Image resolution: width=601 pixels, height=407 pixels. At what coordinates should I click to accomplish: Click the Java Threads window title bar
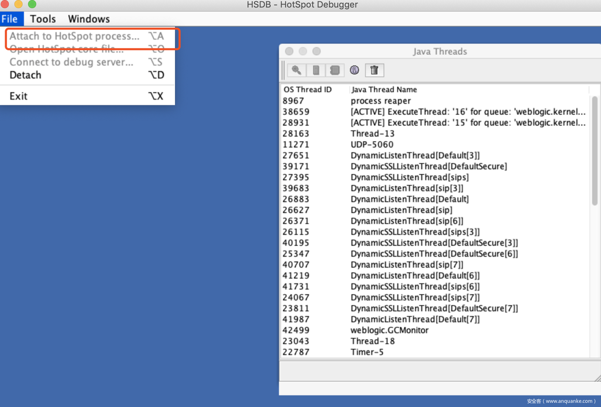tap(440, 52)
